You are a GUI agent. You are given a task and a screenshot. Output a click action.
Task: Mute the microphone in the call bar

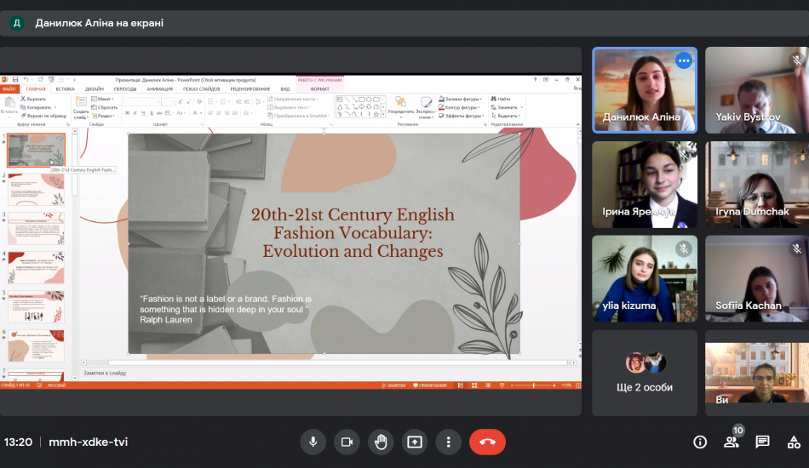(313, 442)
